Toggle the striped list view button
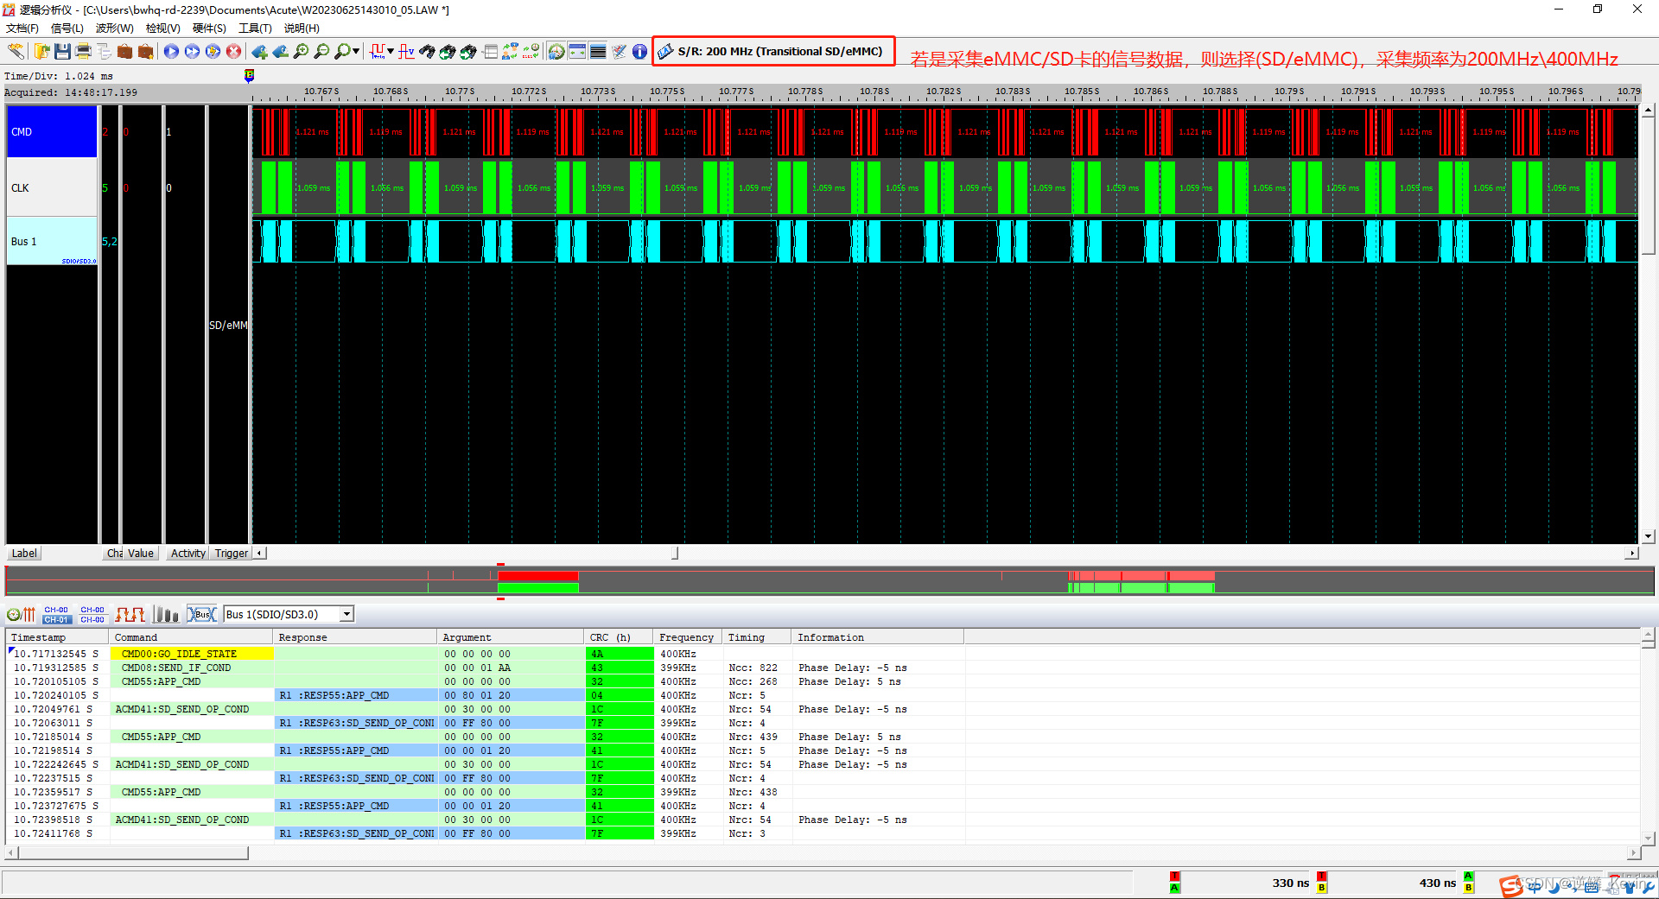1659x899 pixels. (598, 52)
